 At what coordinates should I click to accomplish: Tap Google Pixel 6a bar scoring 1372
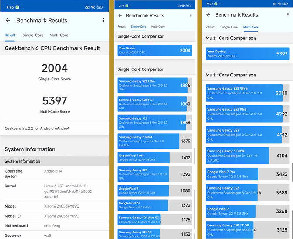(x=154, y=205)
